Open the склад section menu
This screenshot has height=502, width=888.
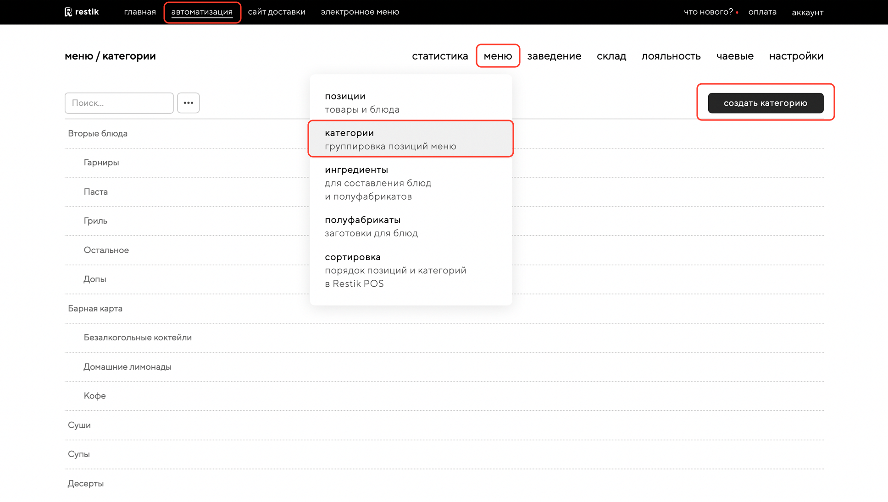pyautogui.click(x=611, y=56)
